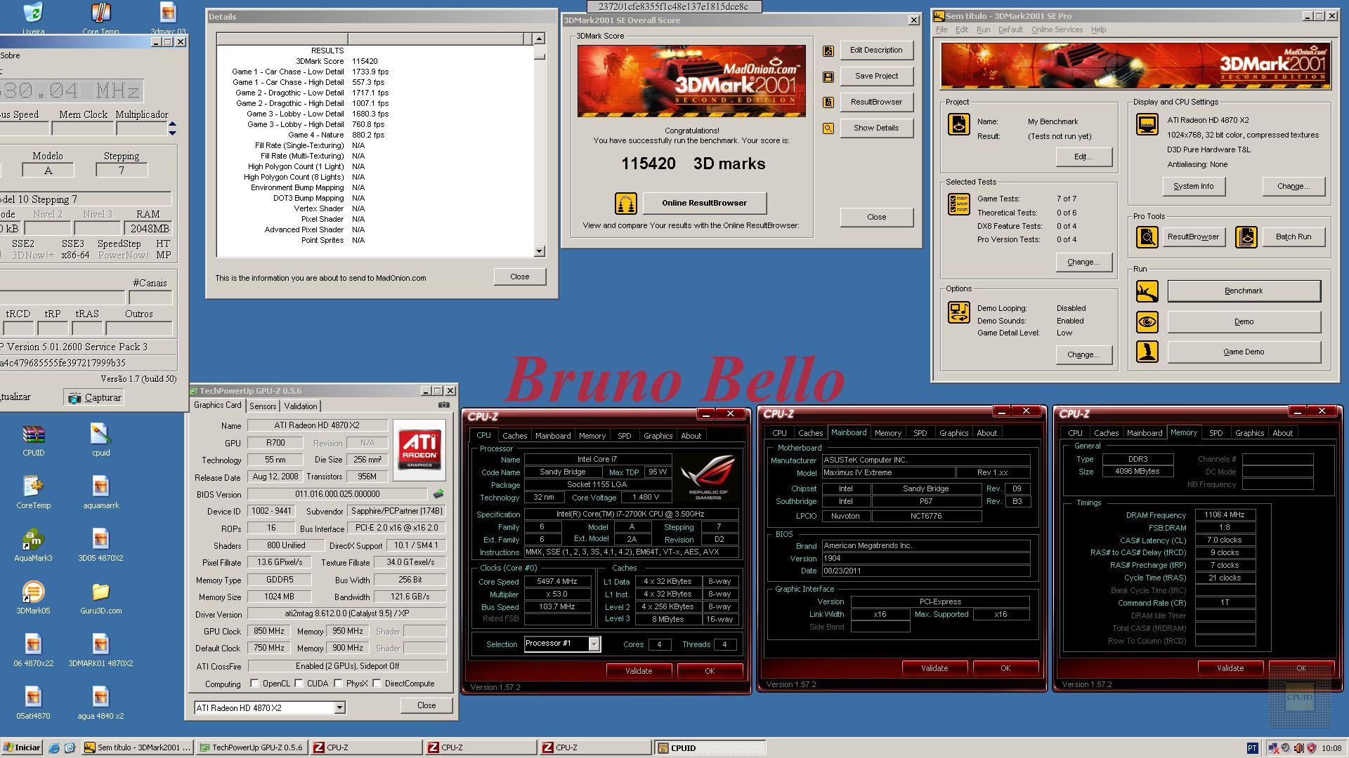Click the ATI Radeon logo in GPU-Z
Screen dimensions: 1349x758
tap(419, 450)
